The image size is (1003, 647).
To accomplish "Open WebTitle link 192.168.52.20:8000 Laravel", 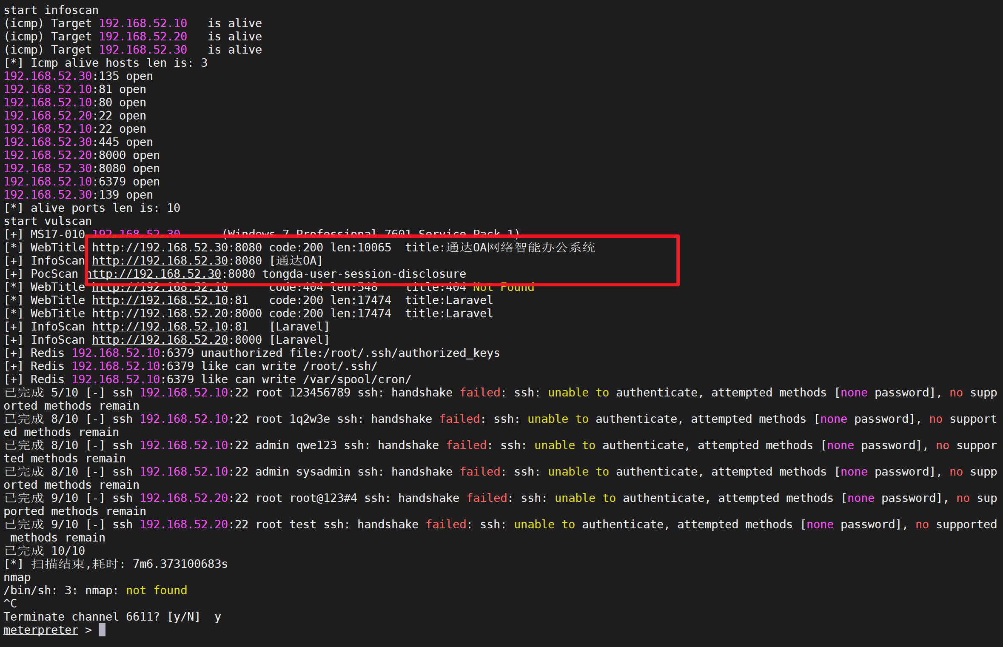I will point(160,314).
